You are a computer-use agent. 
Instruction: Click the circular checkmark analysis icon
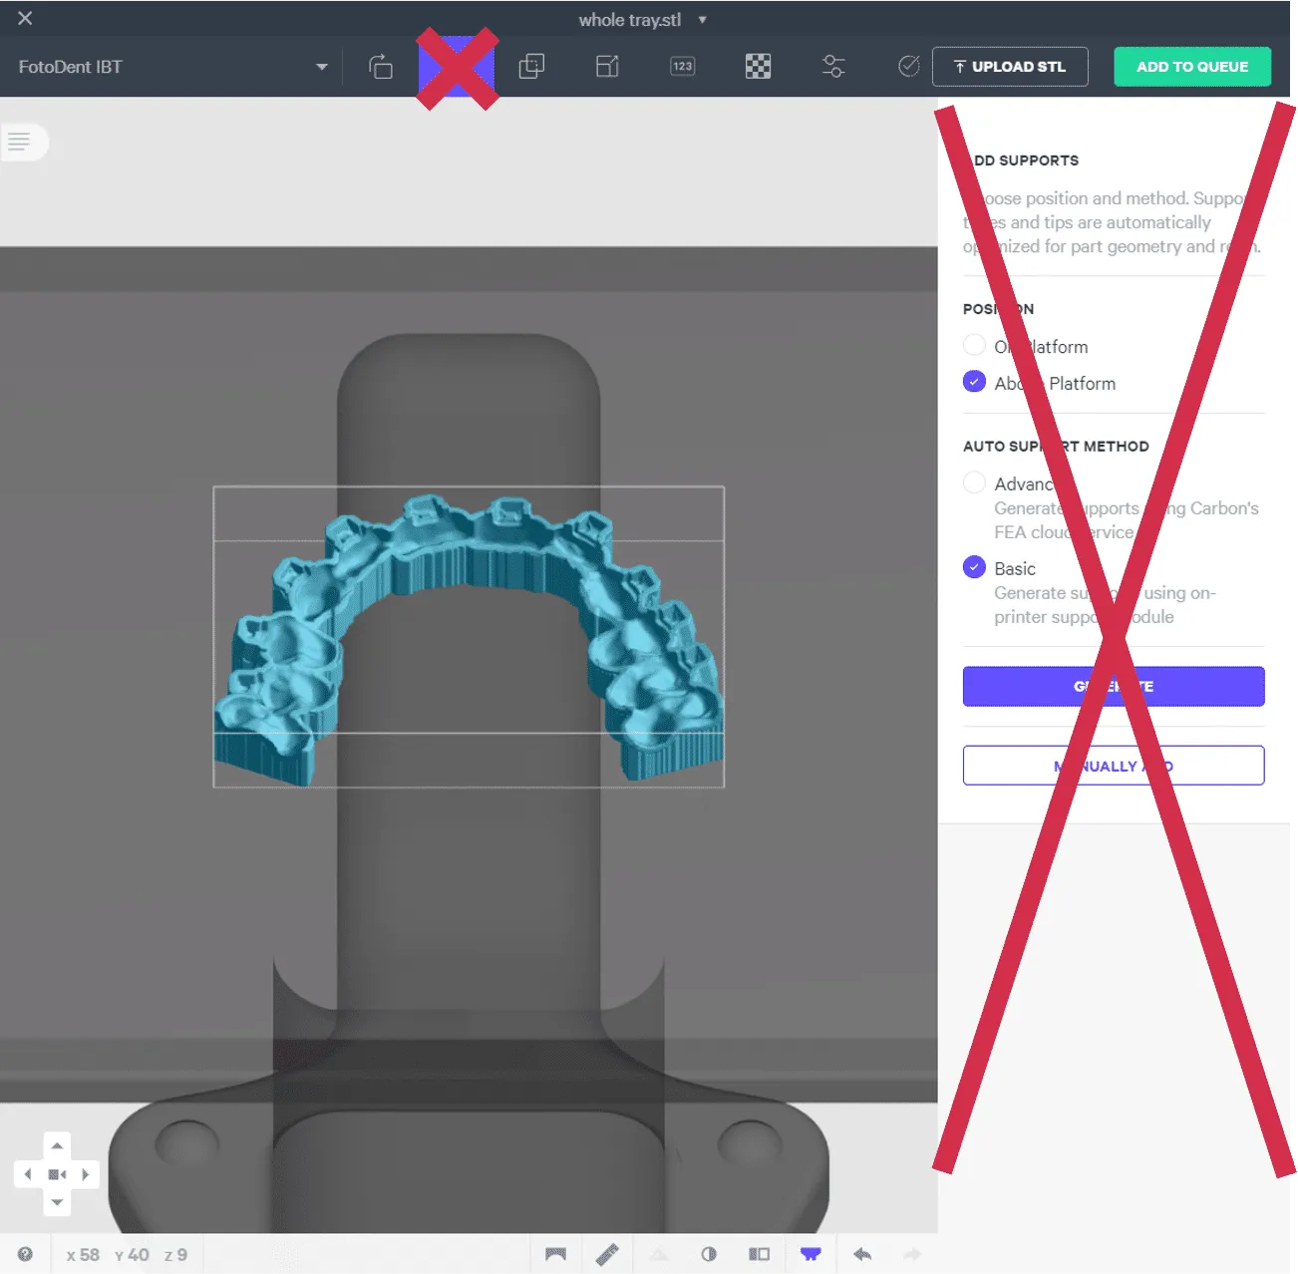908,66
